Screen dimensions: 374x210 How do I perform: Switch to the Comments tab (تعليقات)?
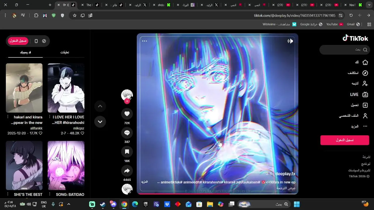point(65,52)
